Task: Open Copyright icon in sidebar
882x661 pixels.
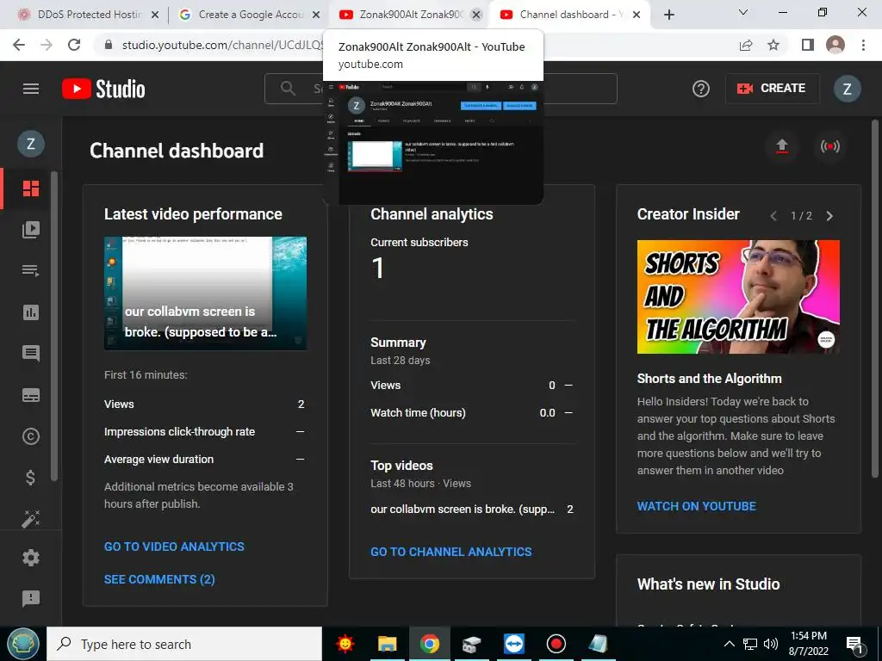Action: [x=31, y=436]
